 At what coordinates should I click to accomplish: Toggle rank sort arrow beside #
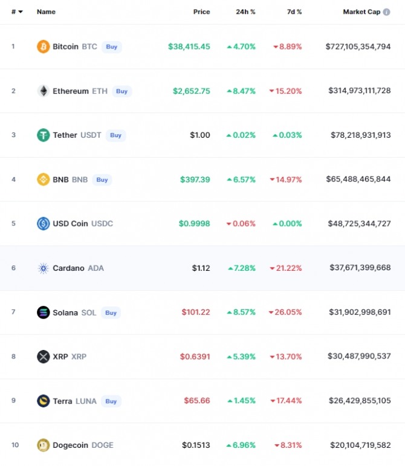point(21,12)
